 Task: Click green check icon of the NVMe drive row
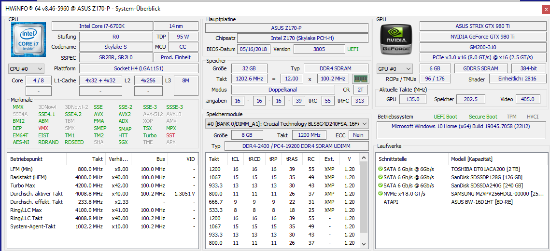[380, 194]
